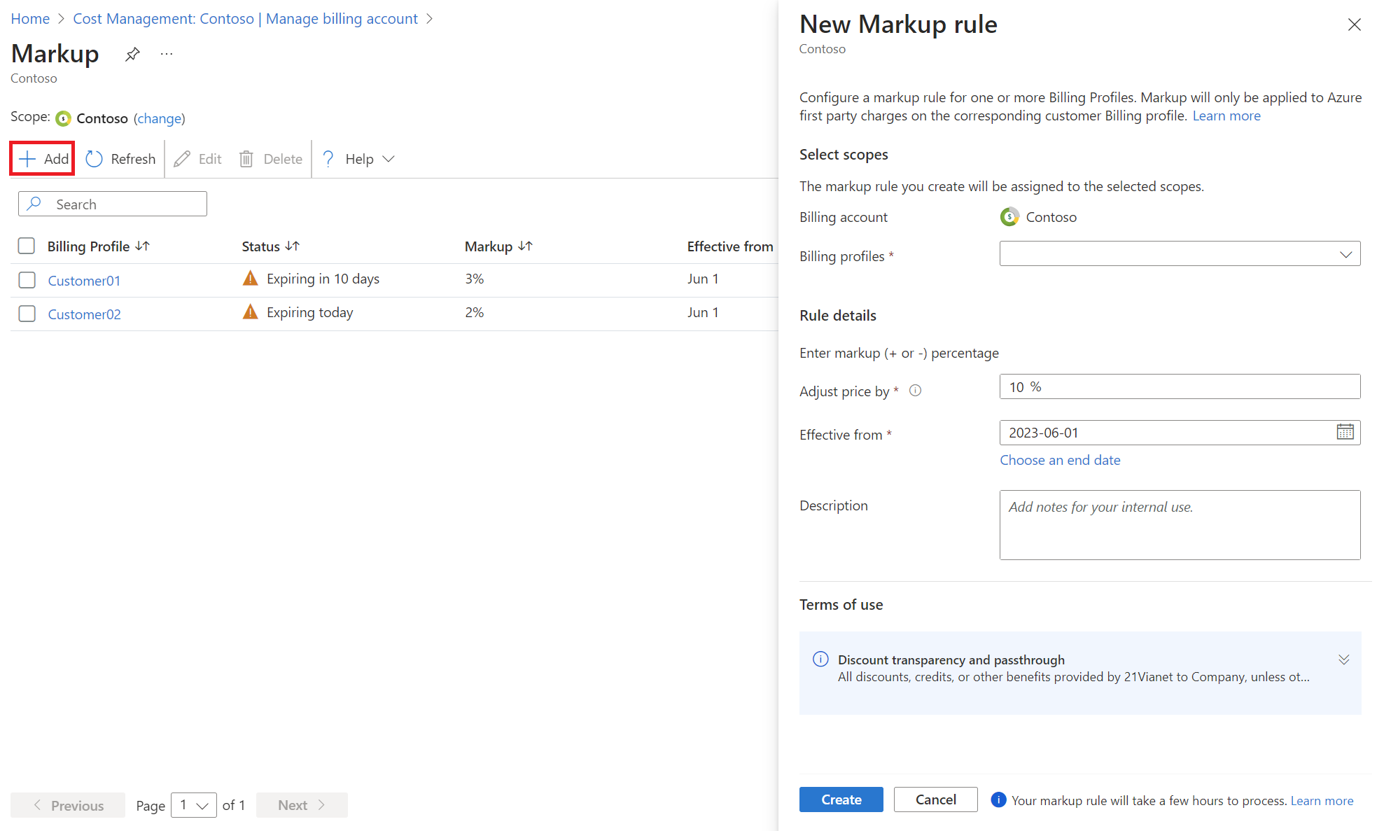Open the page number dropdown
The width and height of the screenshot is (1377, 831).
(194, 805)
